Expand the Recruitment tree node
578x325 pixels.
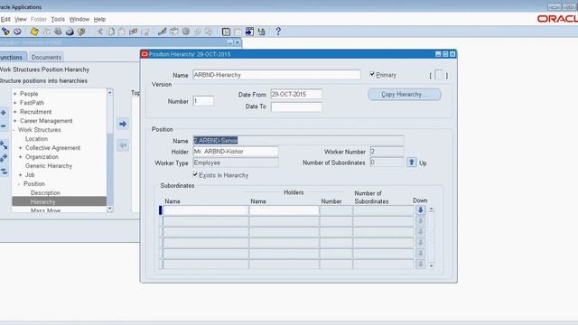tap(15, 112)
